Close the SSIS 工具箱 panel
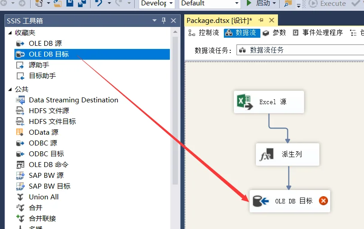This screenshot has width=364, height=229. pyautogui.click(x=173, y=21)
